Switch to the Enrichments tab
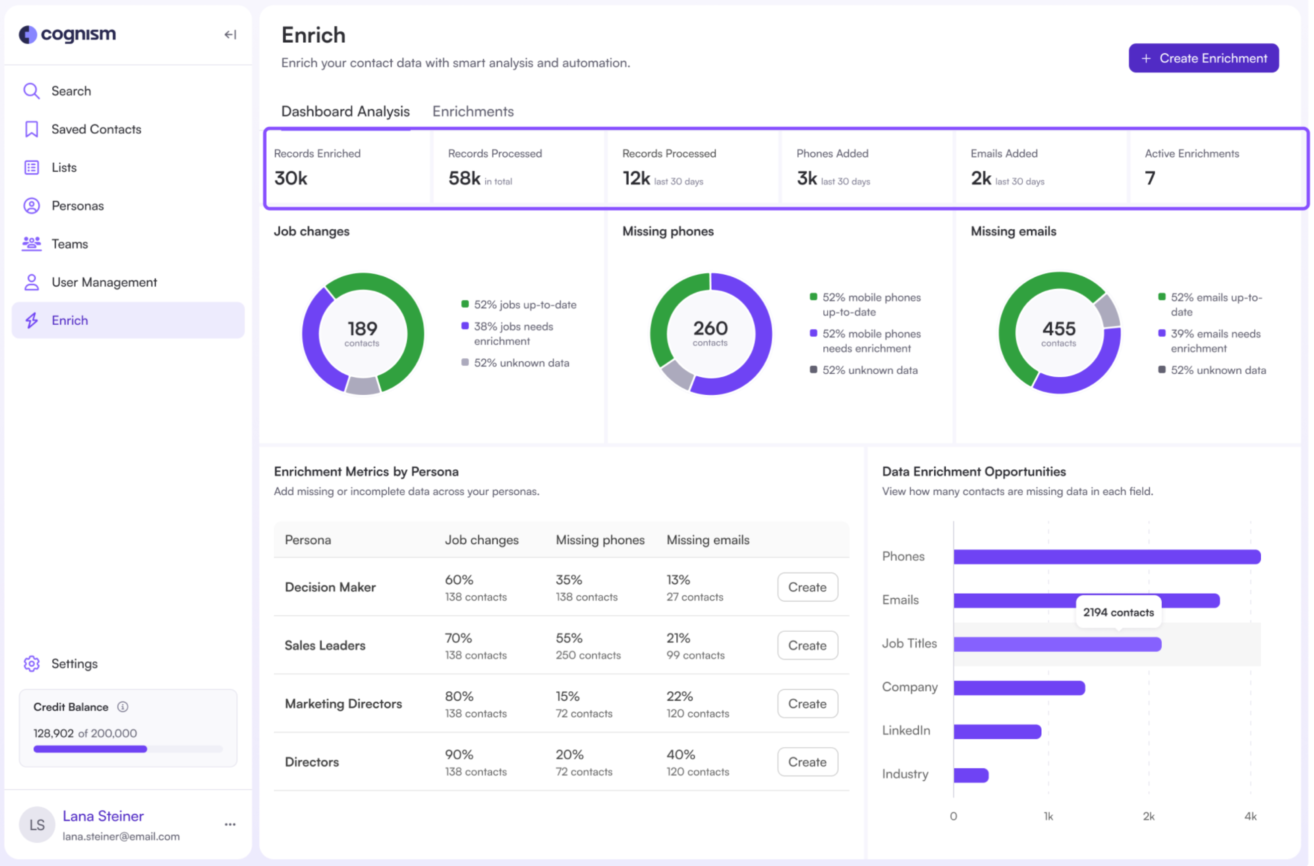The image size is (1314, 866). pyautogui.click(x=473, y=111)
